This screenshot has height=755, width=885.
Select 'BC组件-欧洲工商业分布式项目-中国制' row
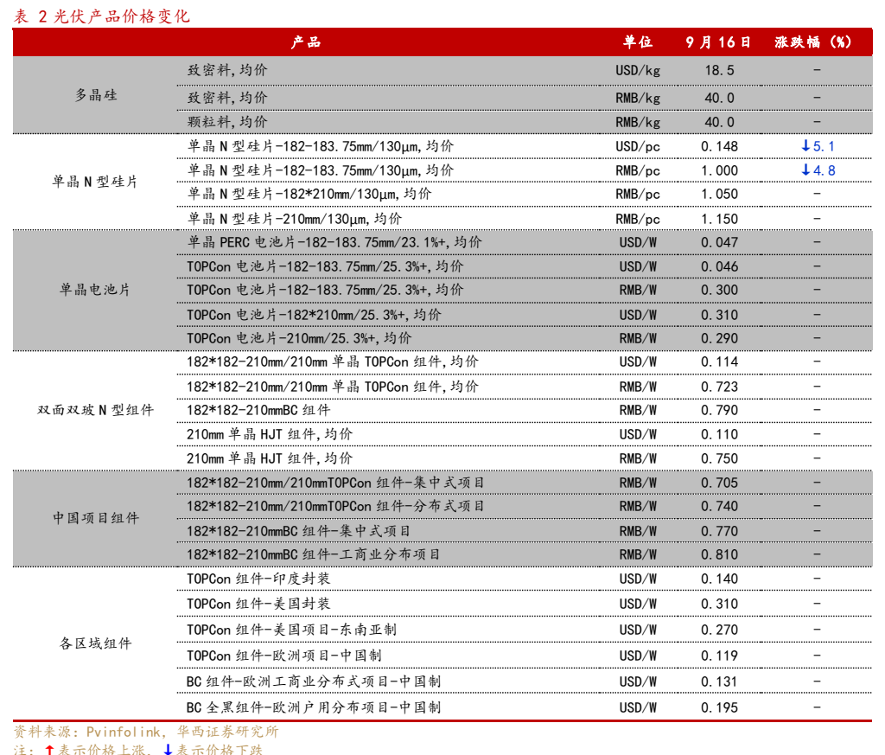(313, 681)
